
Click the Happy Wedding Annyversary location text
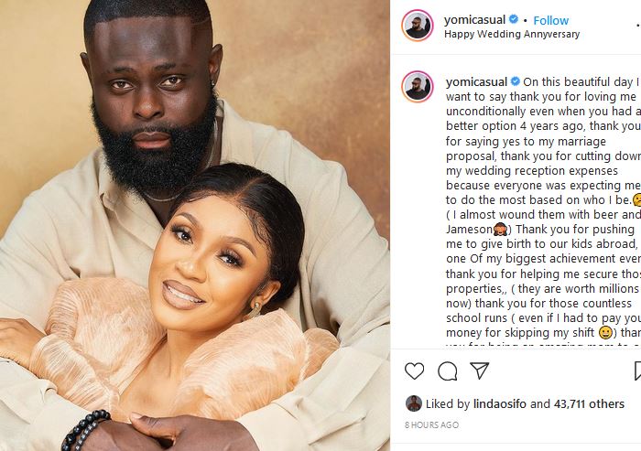512,34
